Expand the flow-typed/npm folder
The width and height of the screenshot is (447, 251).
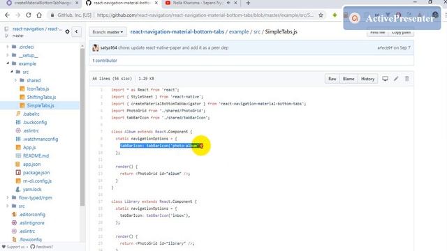pos(8,197)
